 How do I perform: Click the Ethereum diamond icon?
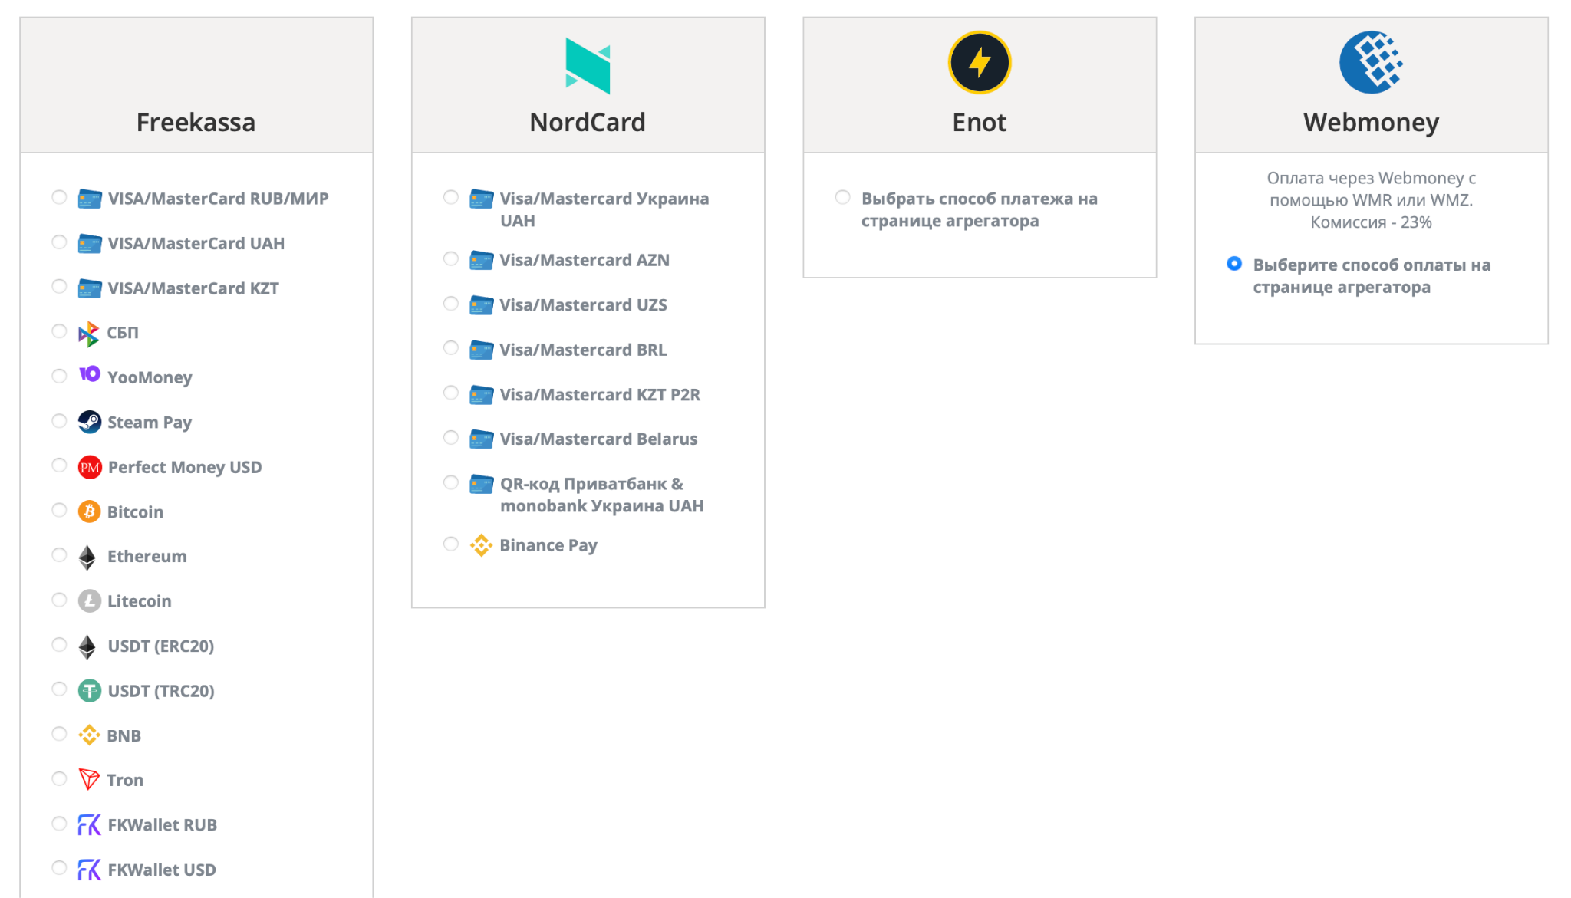click(87, 558)
